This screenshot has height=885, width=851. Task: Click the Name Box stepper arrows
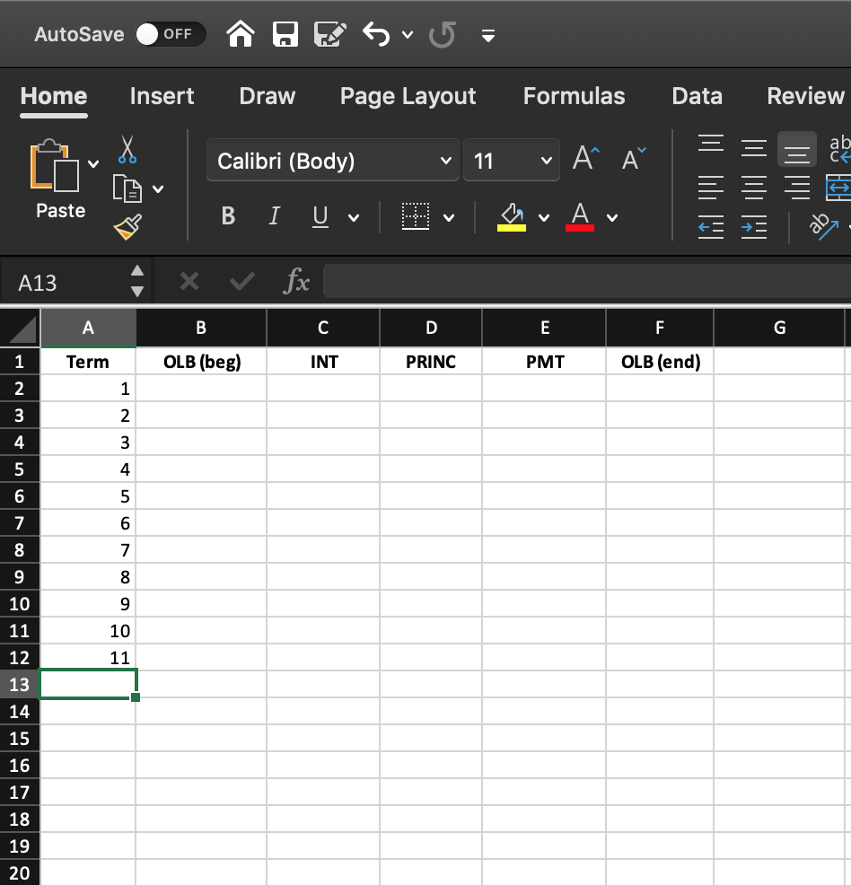tap(137, 281)
